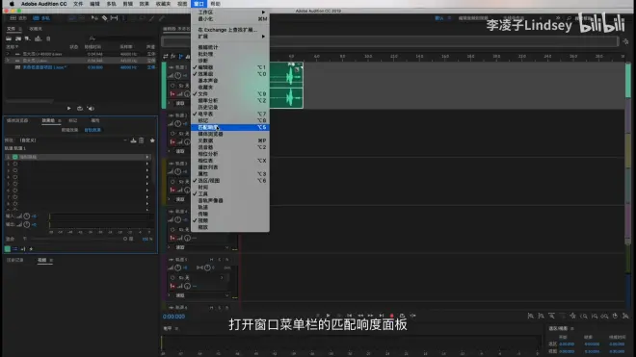
Task: Select the Razor tool in toolbar
Action: (105, 18)
